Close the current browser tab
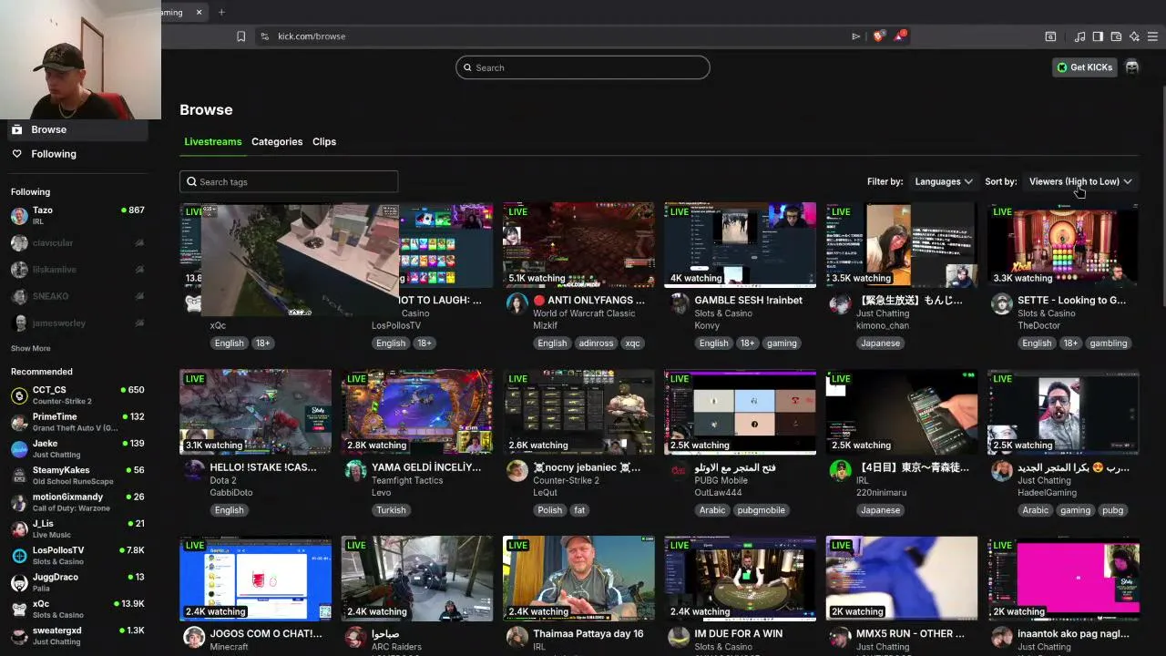This screenshot has width=1166, height=656. [x=199, y=12]
